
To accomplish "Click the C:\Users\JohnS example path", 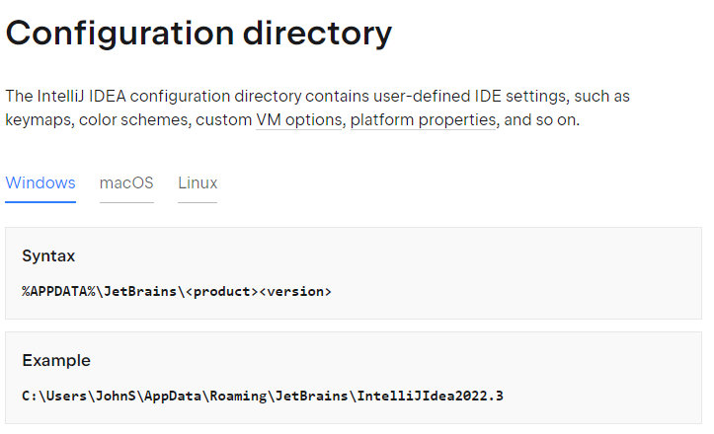I will [x=263, y=396].
